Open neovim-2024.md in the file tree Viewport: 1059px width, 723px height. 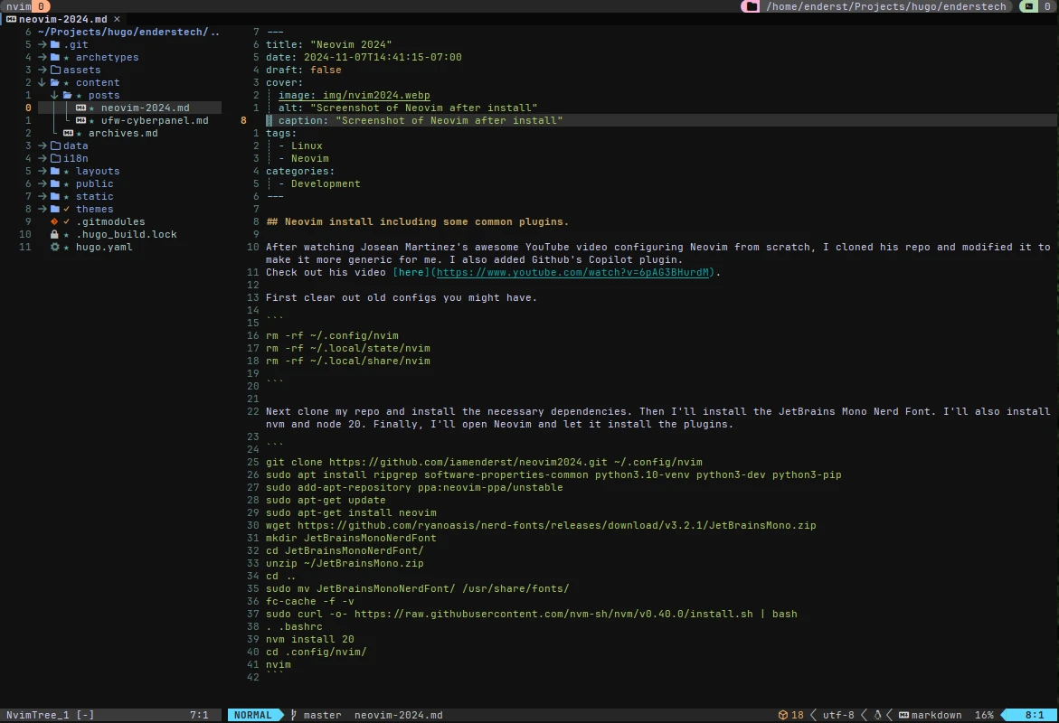click(146, 108)
